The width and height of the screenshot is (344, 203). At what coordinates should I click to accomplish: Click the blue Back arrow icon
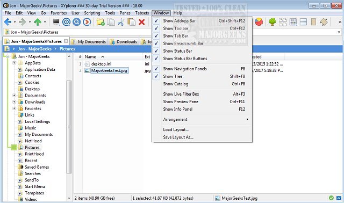8,22
